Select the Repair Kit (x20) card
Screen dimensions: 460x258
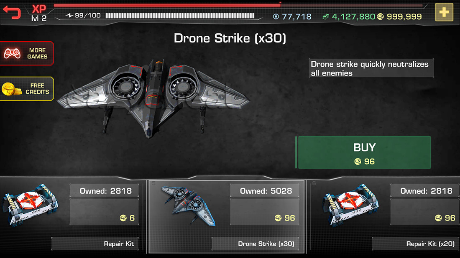[384, 216]
